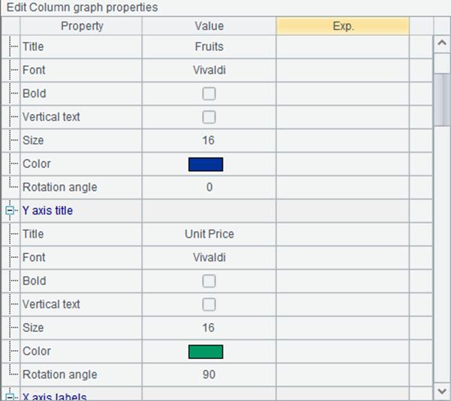Select the Property column header
The image size is (451, 401).
click(81, 26)
